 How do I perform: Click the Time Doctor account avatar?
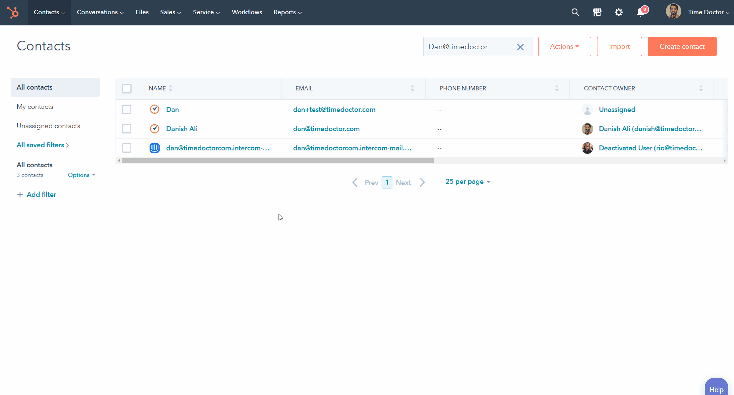674,12
